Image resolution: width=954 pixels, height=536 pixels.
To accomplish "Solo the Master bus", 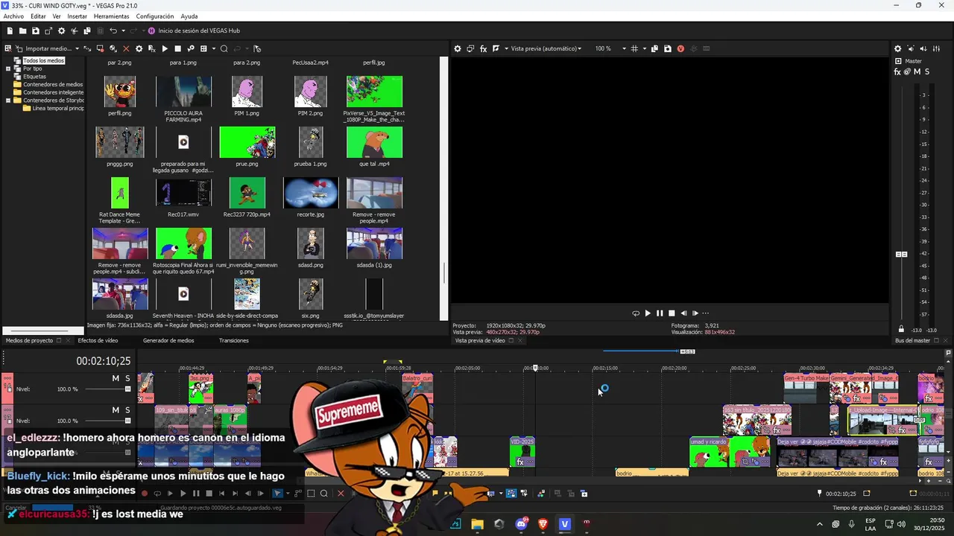I will point(927,71).
